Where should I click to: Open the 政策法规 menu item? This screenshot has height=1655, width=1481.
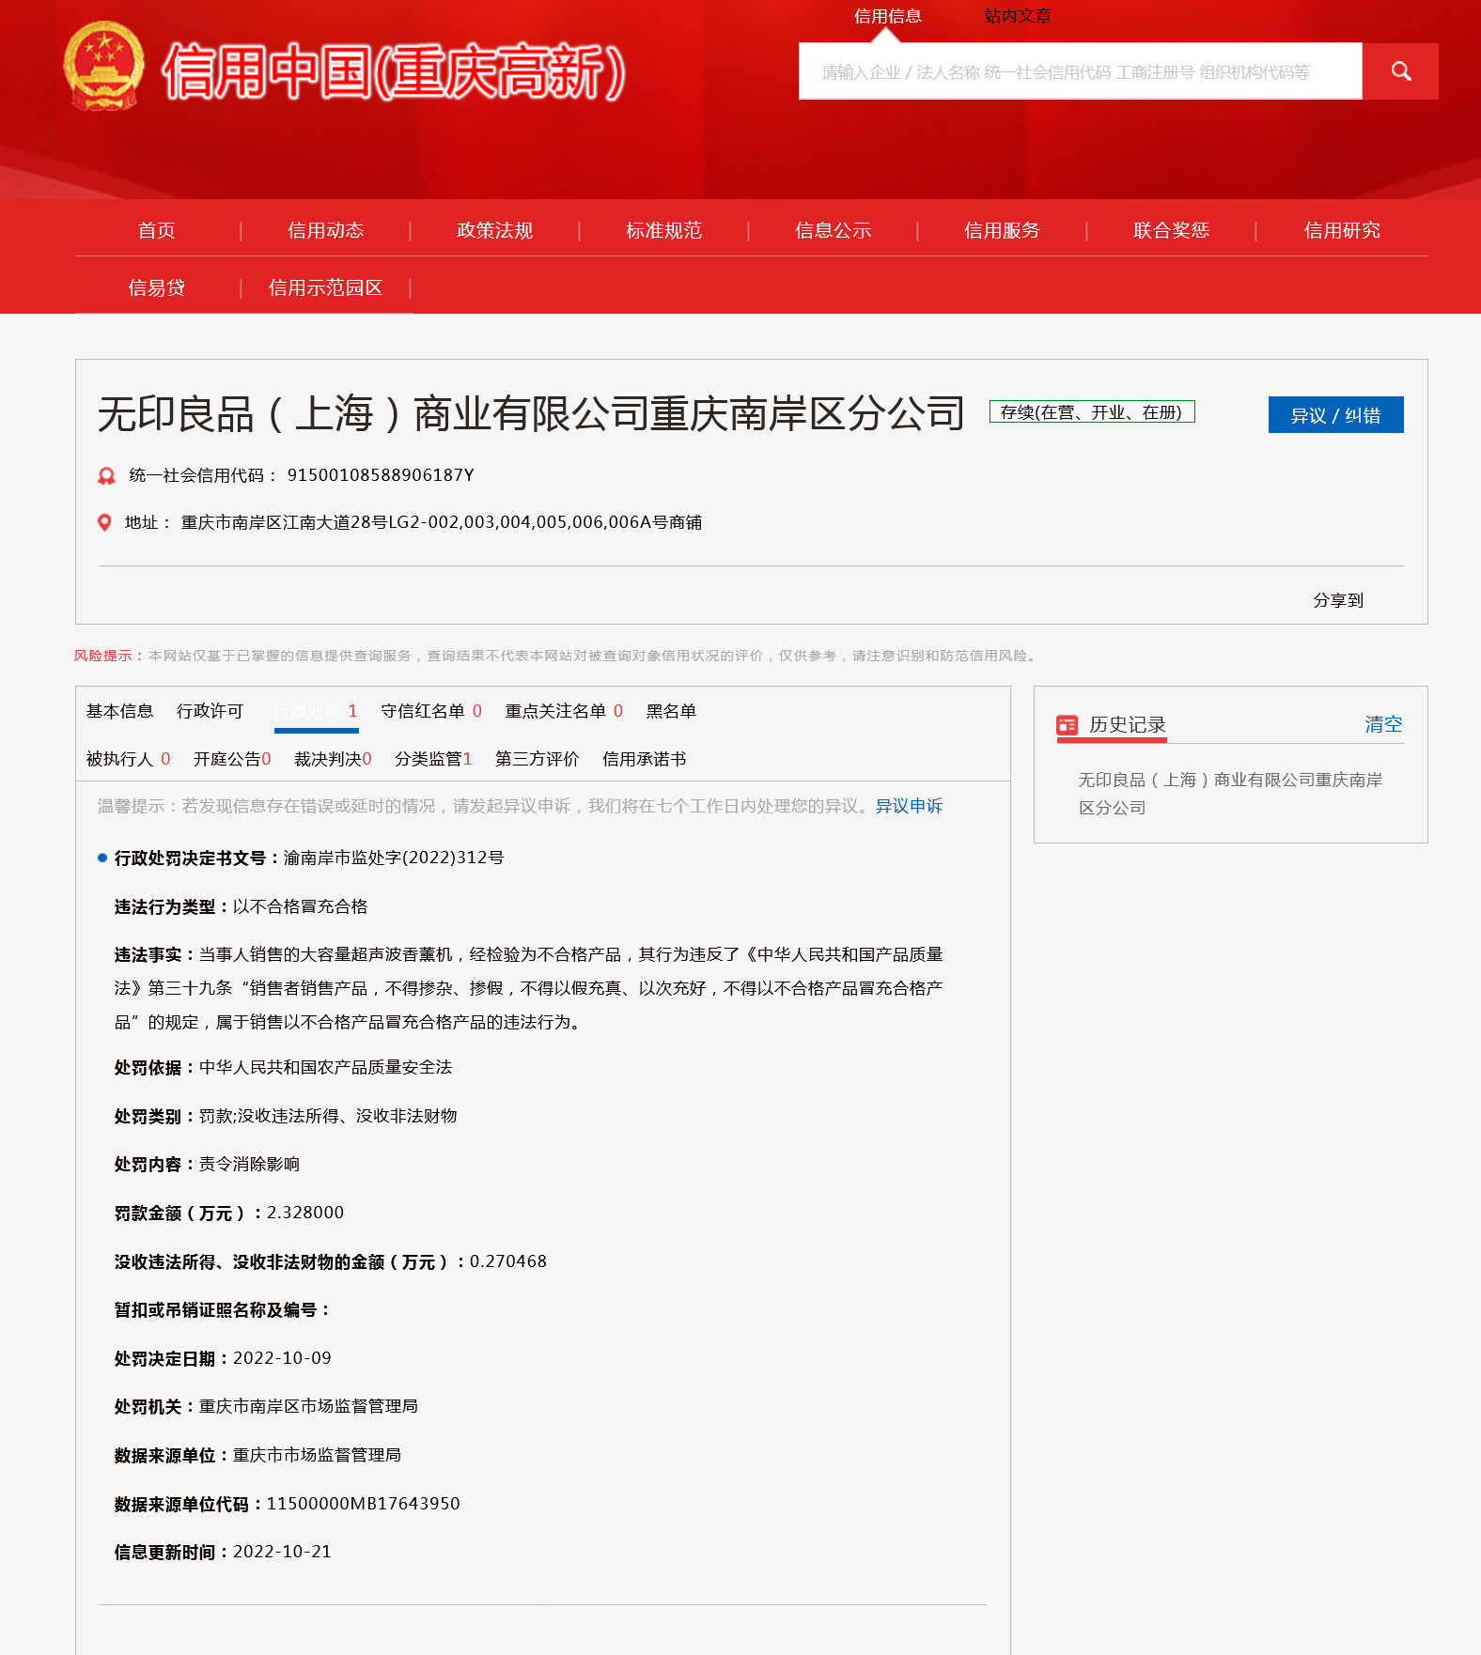pyautogui.click(x=494, y=230)
